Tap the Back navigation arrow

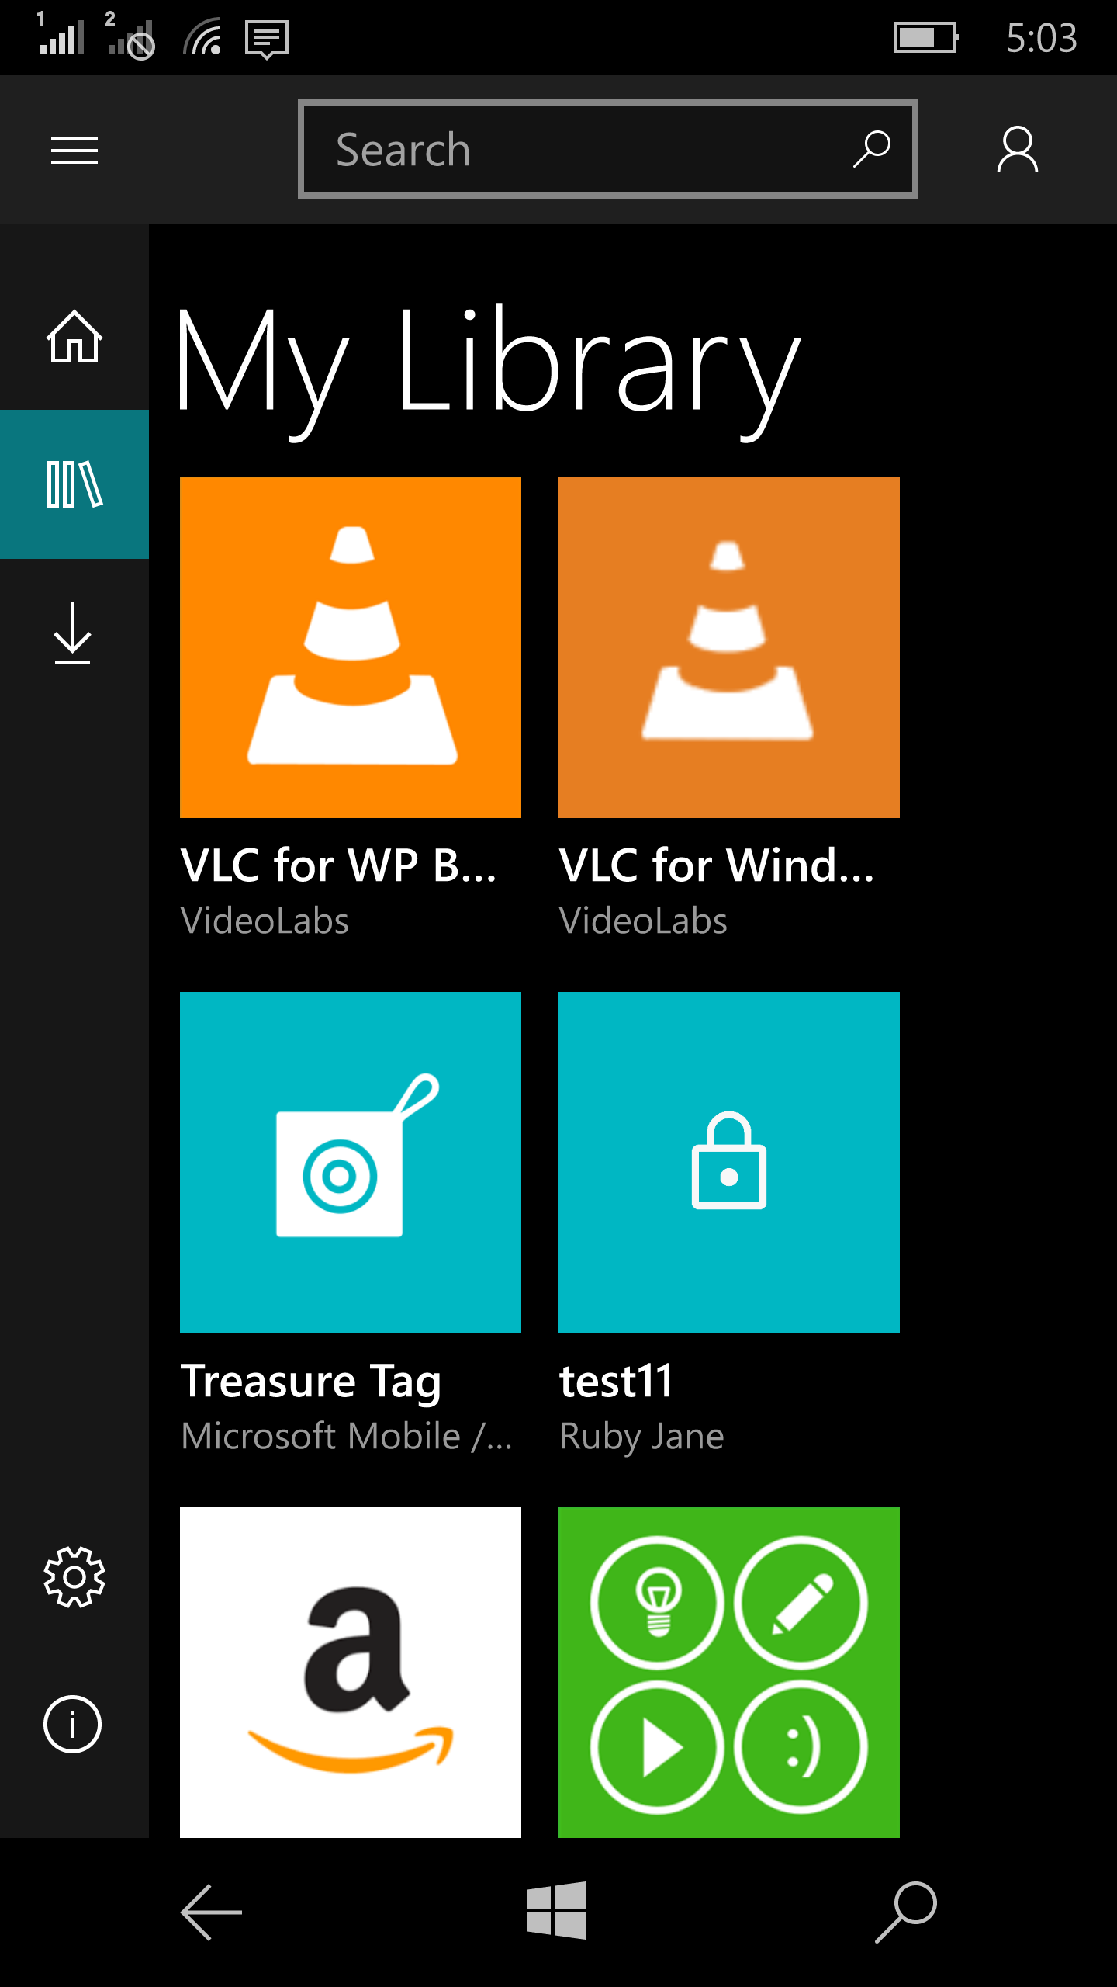(211, 1912)
